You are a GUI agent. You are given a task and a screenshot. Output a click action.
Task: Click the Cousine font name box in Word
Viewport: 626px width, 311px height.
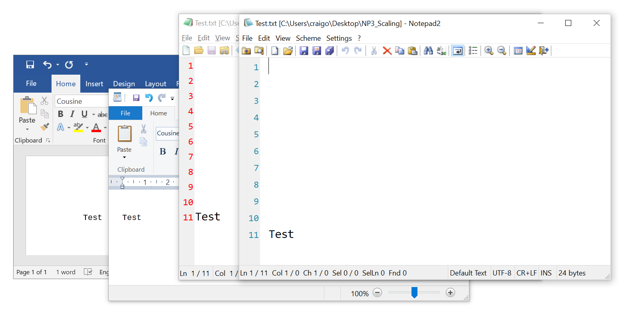[82, 101]
